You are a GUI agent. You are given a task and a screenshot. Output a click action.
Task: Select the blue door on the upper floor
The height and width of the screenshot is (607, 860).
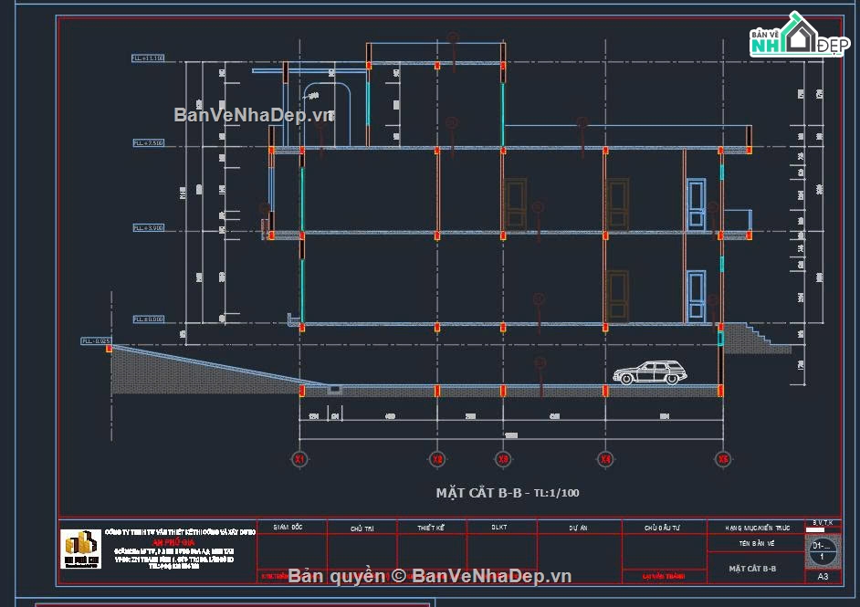tap(697, 204)
